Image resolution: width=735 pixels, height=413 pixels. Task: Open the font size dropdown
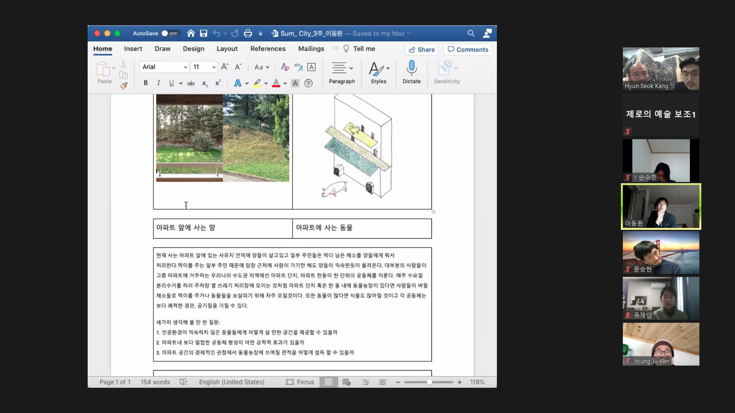(214, 67)
